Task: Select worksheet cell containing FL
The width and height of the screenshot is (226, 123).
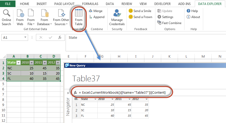Action: 14,79
